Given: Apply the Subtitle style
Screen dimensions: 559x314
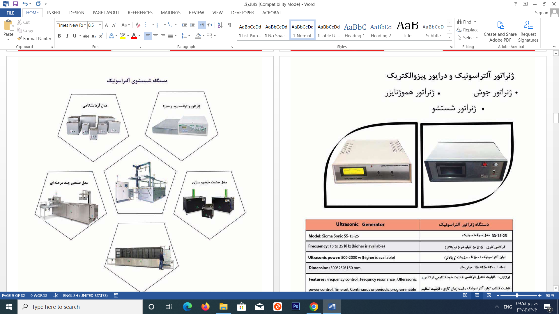Looking at the screenshot, I should point(433,30).
